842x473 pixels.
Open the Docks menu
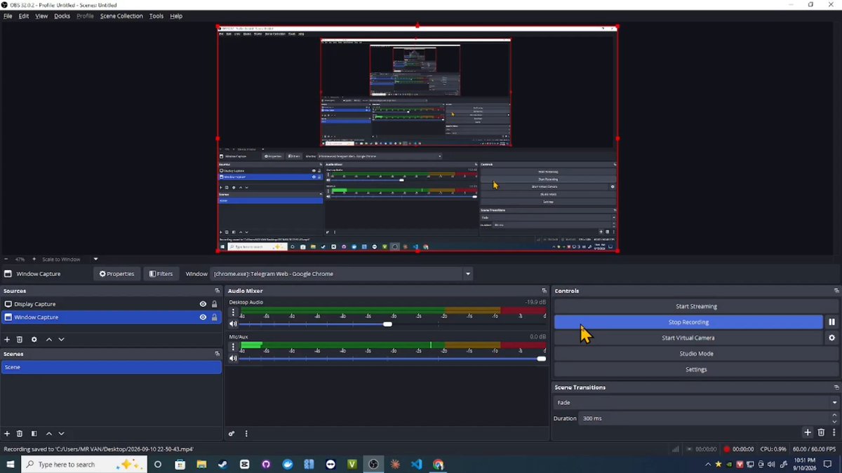click(x=62, y=15)
